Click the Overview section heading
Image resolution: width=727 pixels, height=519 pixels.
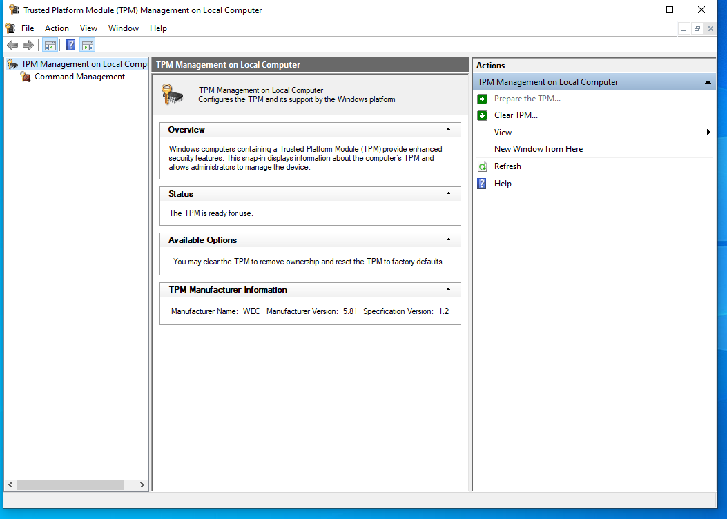coord(186,130)
